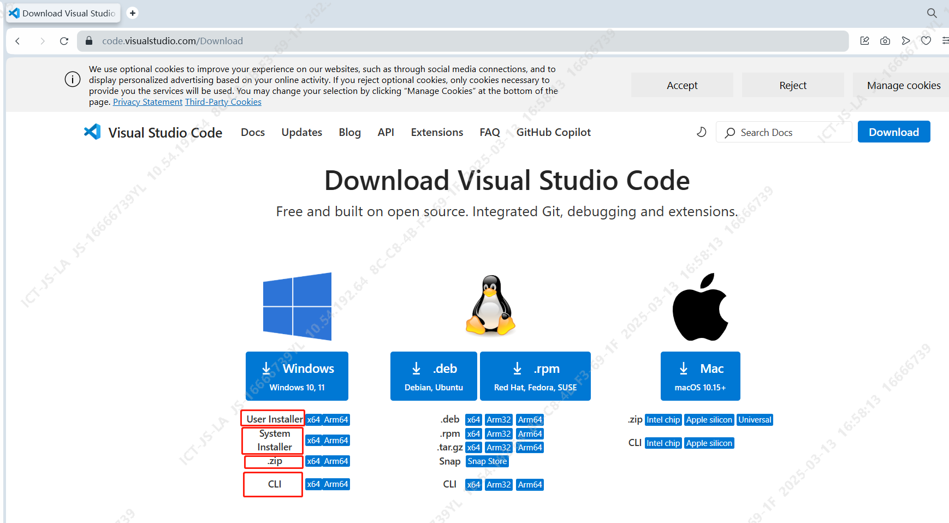Select Linux .rpm Arm64 download

530,434
